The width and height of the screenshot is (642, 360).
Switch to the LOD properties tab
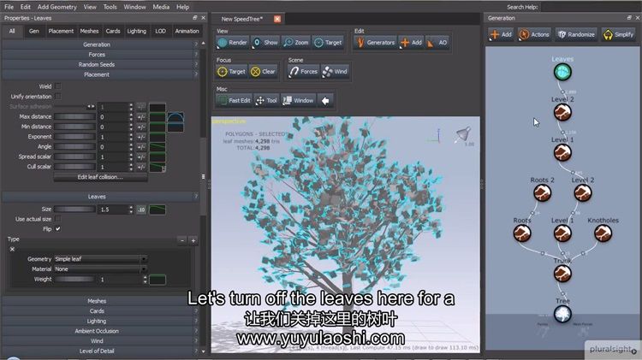160,31
